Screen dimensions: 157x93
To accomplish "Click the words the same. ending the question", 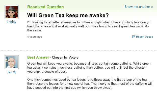I will 34,30.
